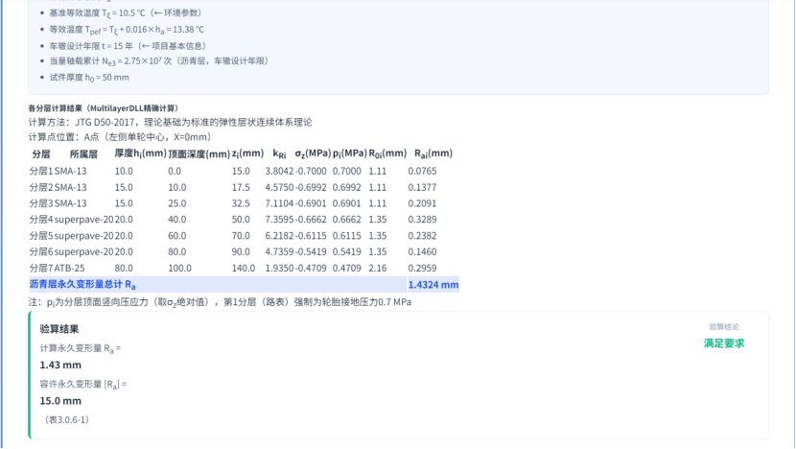
Task: Click the 厚度 value 80.0
Action: (x=124, y=269)
